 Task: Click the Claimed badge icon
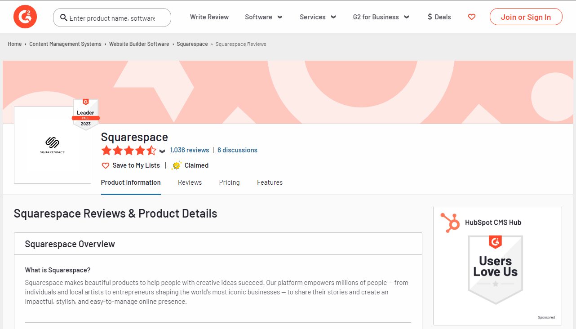coord(177,165)
